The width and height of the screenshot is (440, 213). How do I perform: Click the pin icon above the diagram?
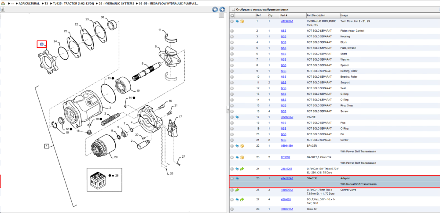(x=3, y=9)
